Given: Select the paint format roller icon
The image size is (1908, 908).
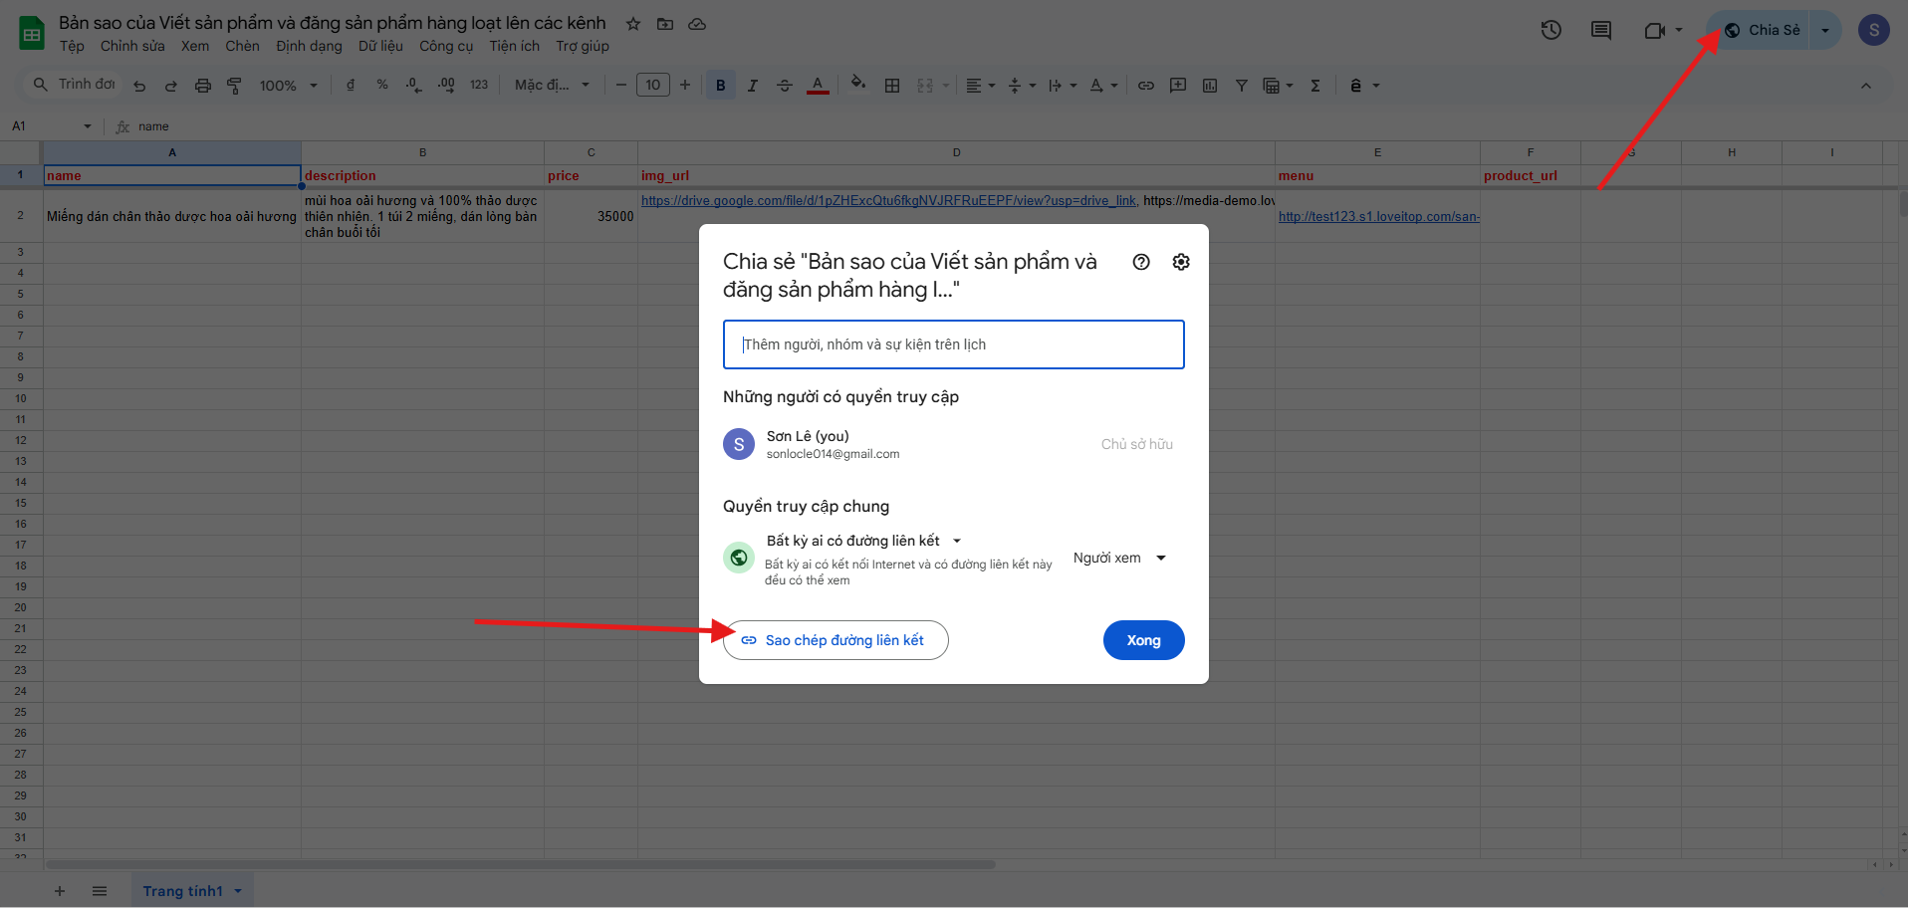Looking at the screenshot, I should click(x=235, y=86).
